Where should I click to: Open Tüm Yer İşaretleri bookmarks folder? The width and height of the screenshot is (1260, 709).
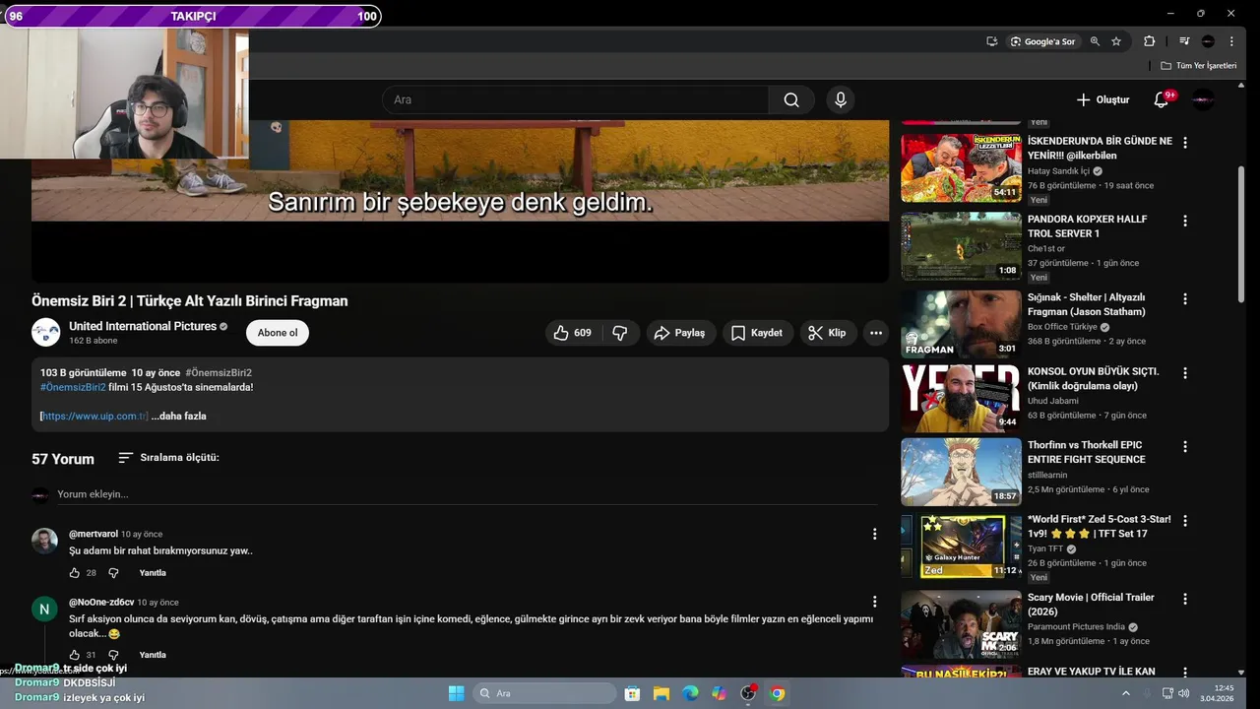click(1198, 65)
